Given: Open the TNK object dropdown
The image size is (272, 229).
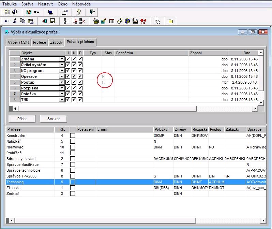Looking at the screenshot, I should click(62, 100).
